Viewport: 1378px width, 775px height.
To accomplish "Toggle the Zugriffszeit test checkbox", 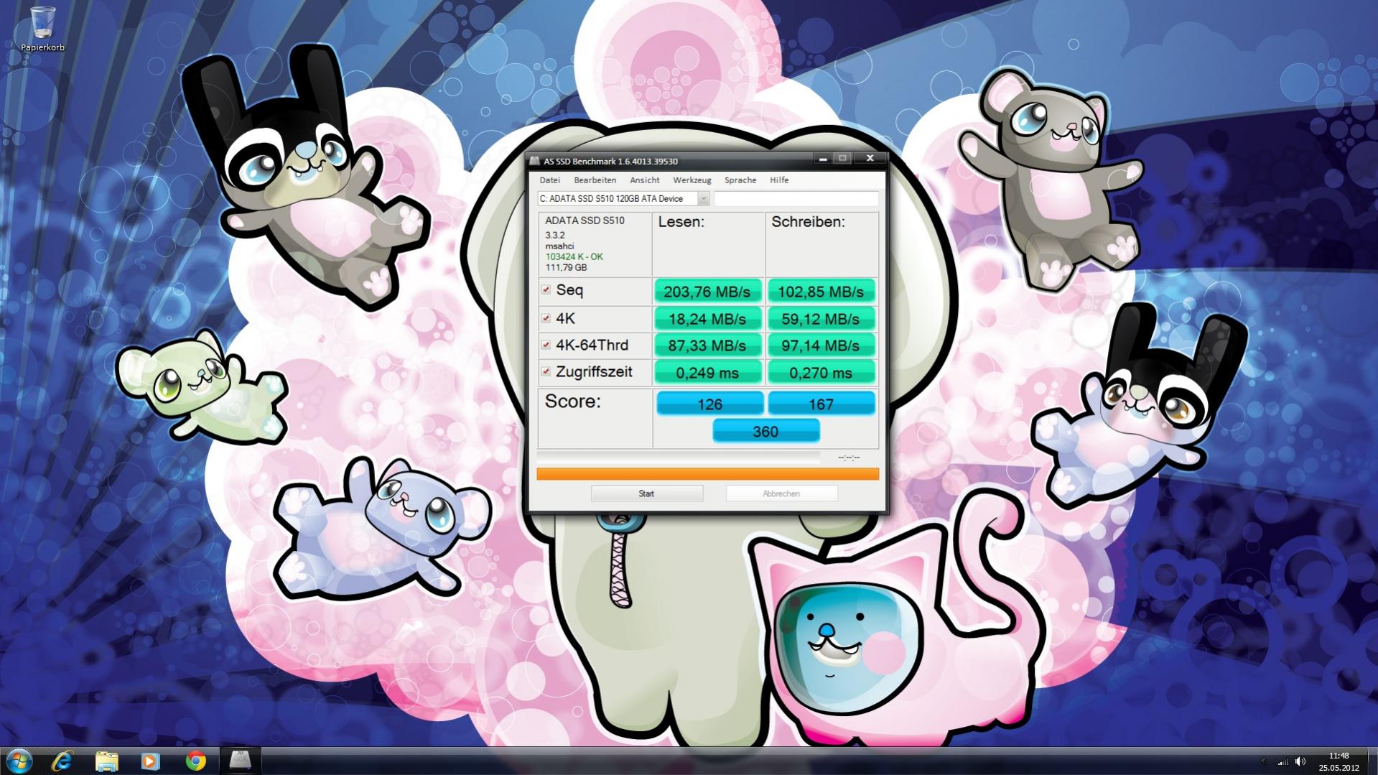I will (546, 371).
